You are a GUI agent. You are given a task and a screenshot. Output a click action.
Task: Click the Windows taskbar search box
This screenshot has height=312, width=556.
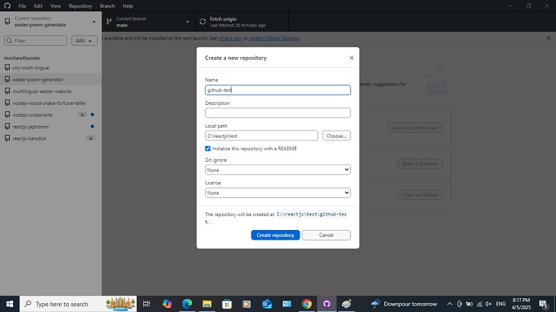[78, 304]
